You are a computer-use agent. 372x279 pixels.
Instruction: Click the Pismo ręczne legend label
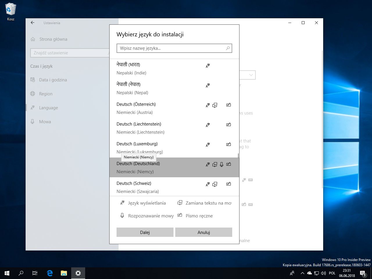point(199,216)
